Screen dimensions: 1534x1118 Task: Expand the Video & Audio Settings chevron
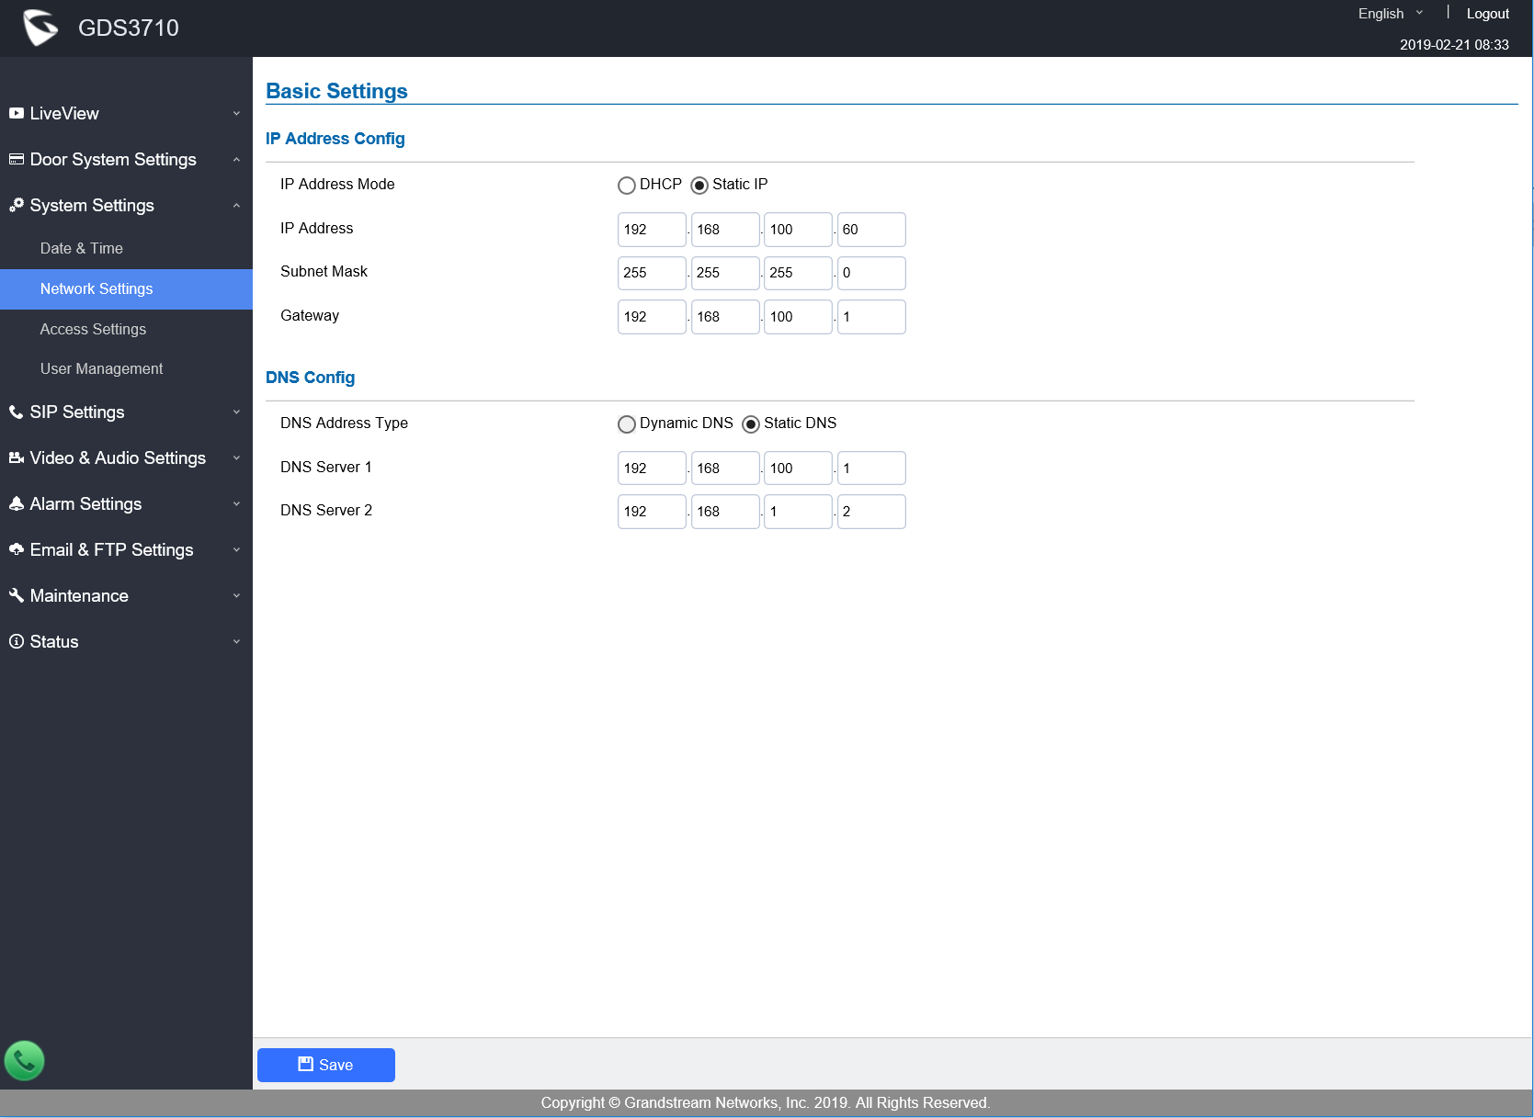point(236,457)
